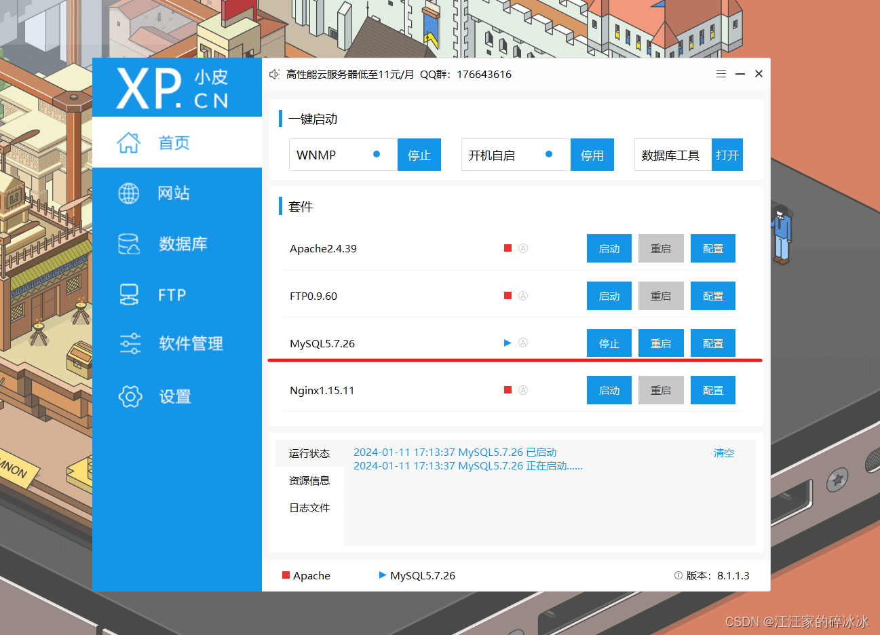Click the version info icon in footer
Viewport: 880px width, 635px height.
pos(678,575)
